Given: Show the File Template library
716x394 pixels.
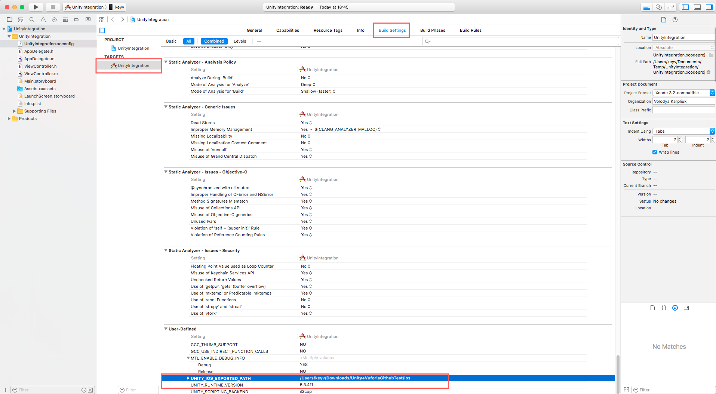Looking at the screenshot, I should coord(652,308).
